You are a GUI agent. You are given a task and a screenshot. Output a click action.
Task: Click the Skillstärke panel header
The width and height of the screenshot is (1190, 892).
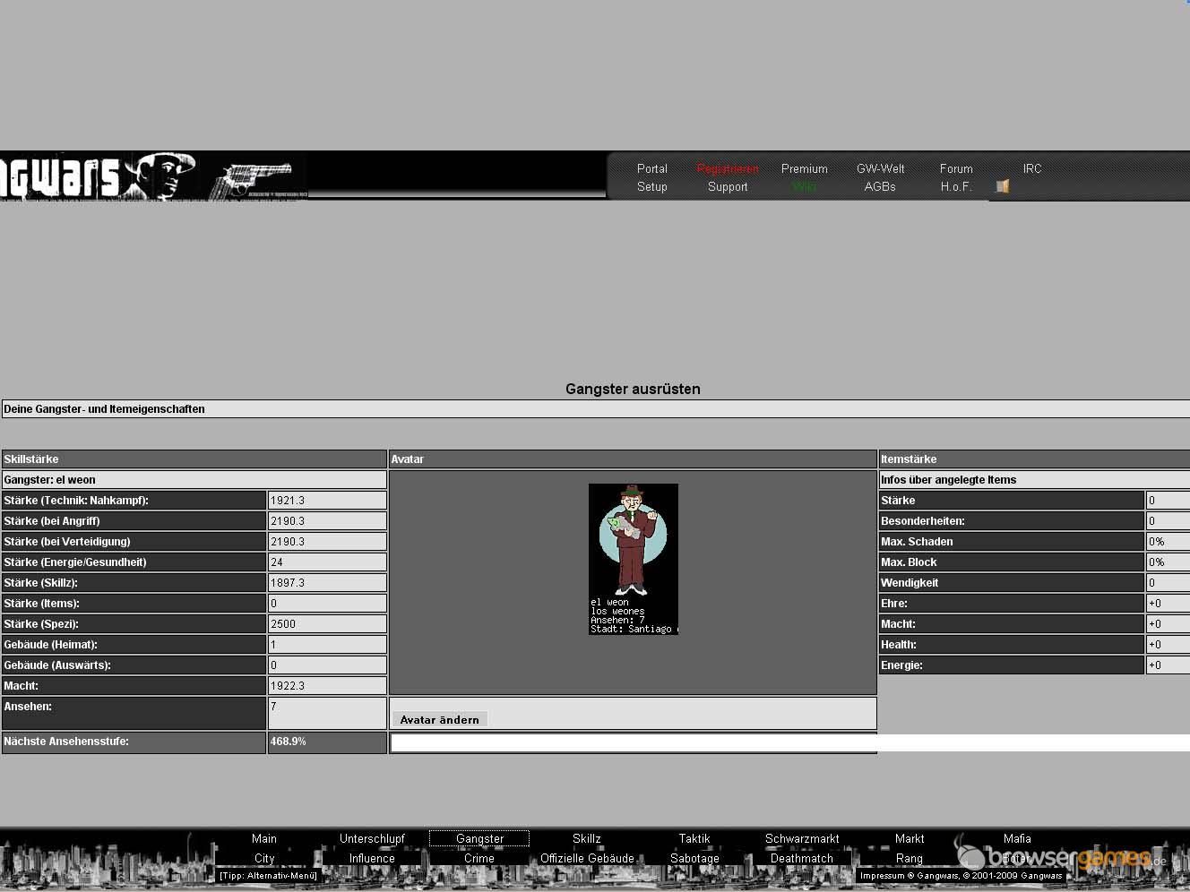[x=194, y=459]
